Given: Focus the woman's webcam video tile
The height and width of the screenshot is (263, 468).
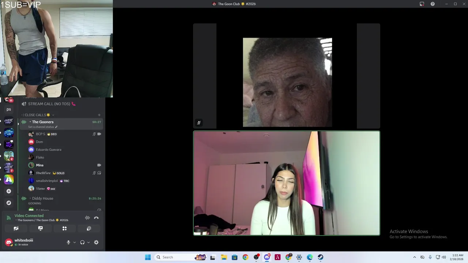Looking at the screenshot, I should (x=287, y=183).
